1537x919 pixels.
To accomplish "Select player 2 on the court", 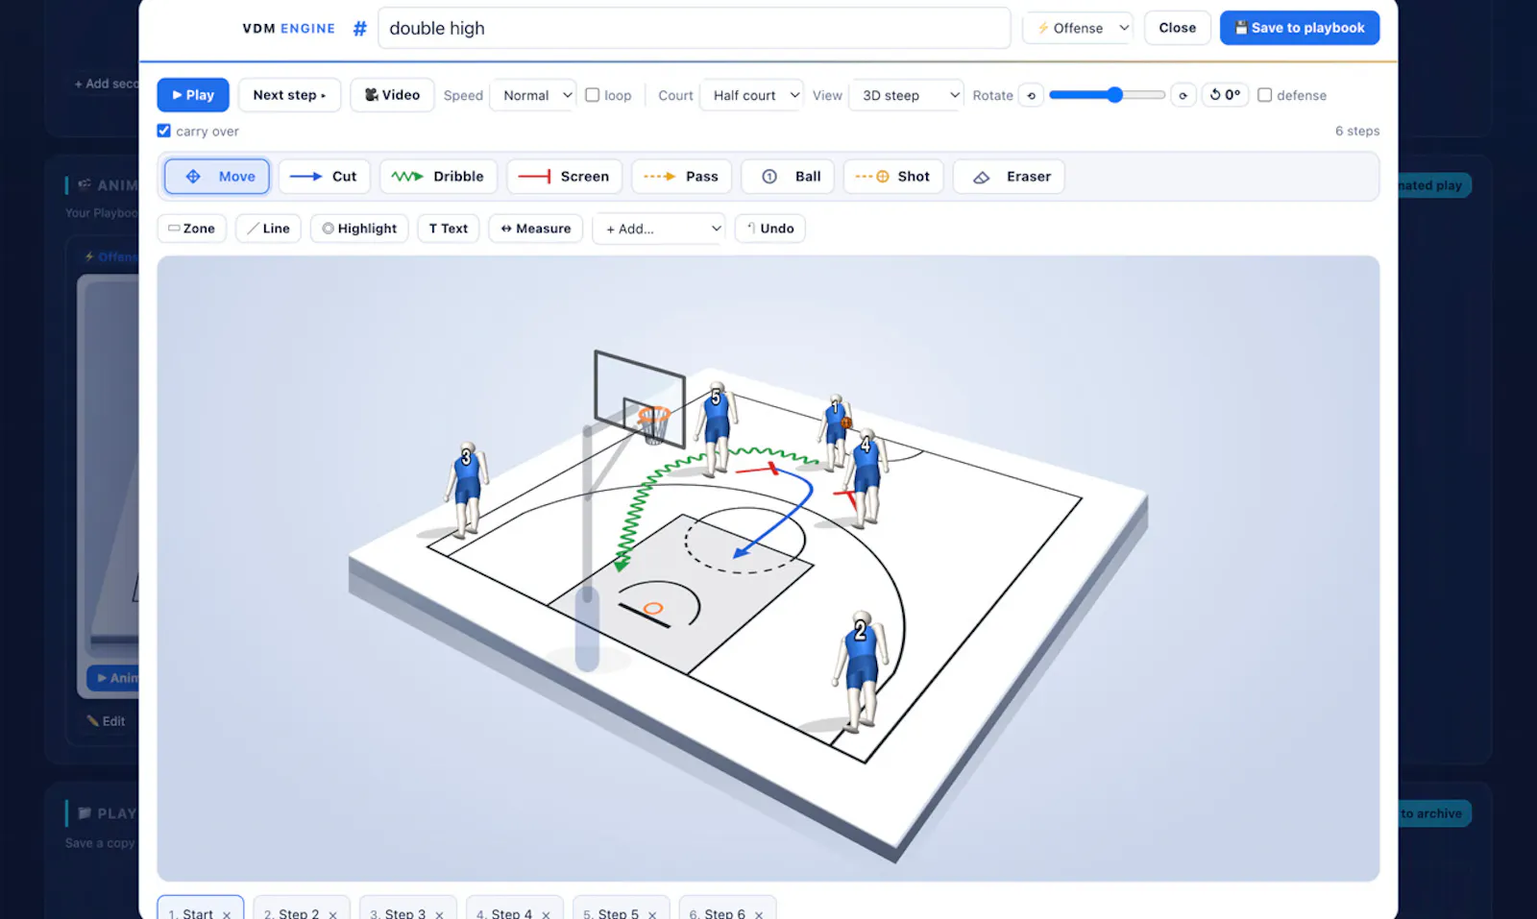I will pyautogui.click(x=860, y=672).
